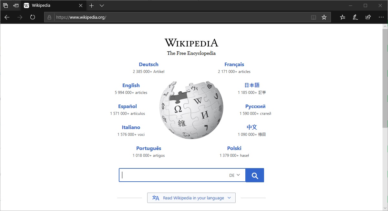Add page to favorites star icon
This screenshot has width=388, height=211.
tap(324, 17)
